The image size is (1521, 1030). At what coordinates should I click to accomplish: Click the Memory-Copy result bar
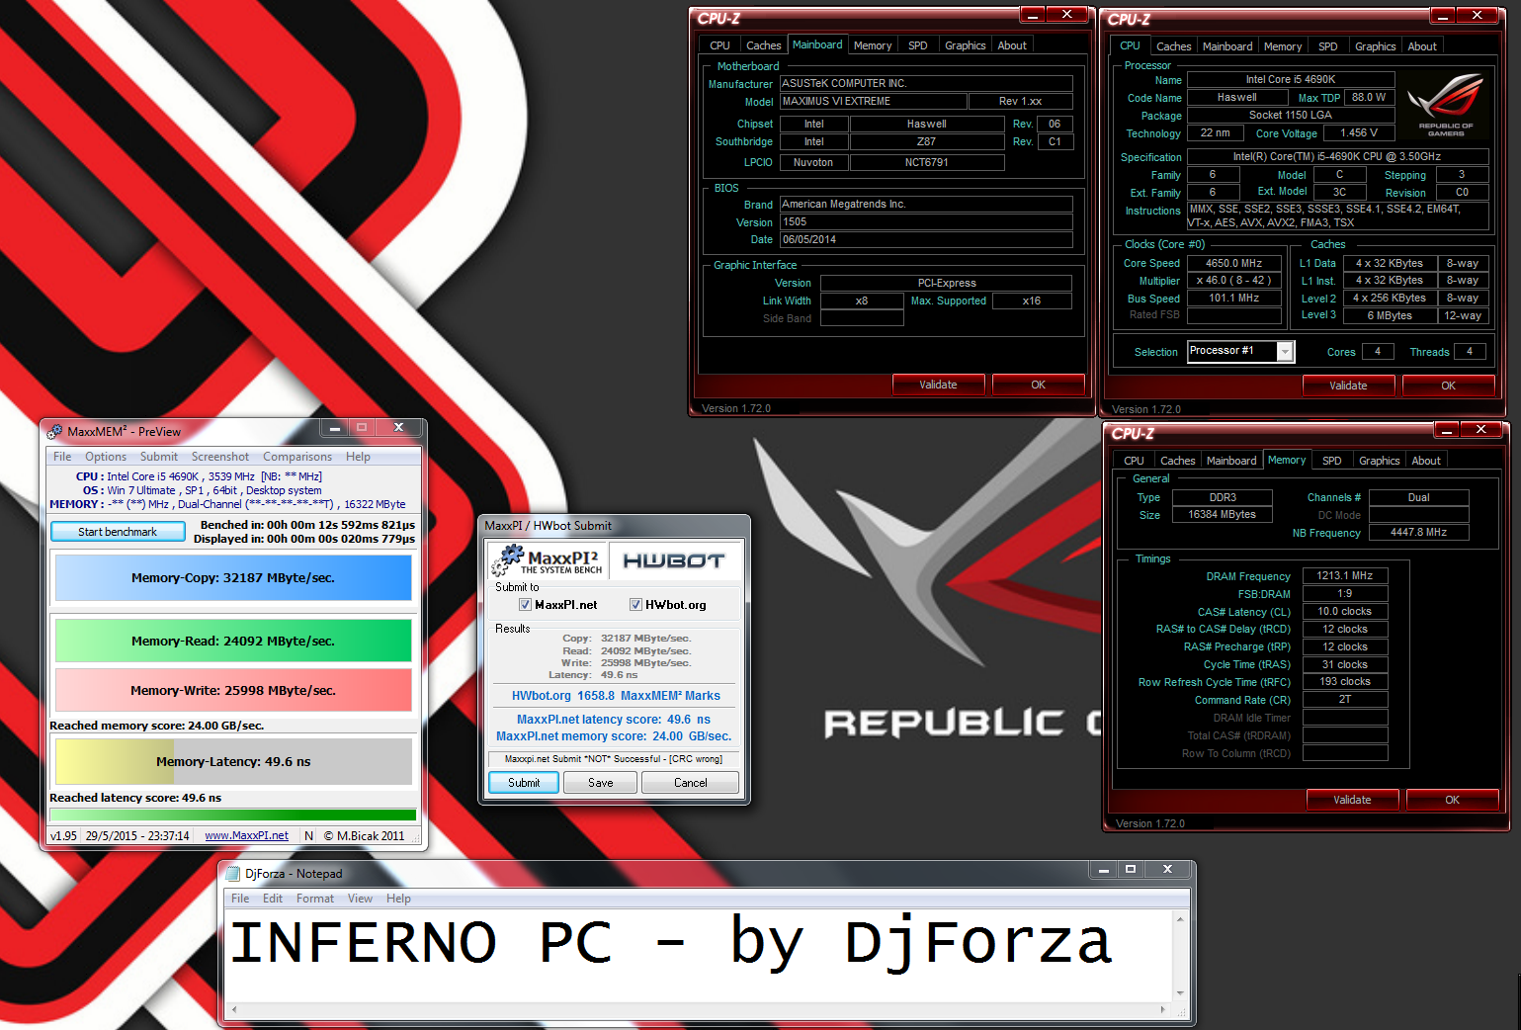pos(233,578)
